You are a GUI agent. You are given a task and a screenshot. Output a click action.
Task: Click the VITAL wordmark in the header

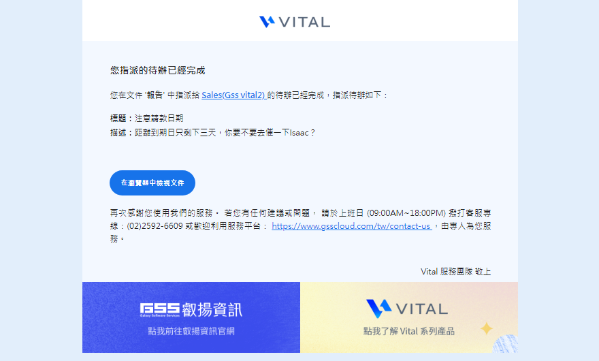(x=304, y=22)
